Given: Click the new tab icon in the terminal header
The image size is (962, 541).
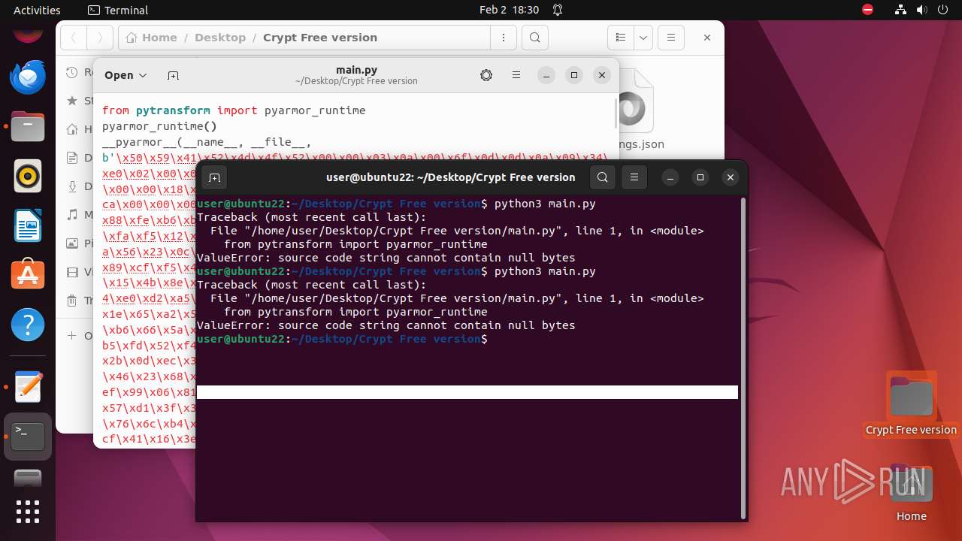Looking at the screenshot, I should 214,177.
